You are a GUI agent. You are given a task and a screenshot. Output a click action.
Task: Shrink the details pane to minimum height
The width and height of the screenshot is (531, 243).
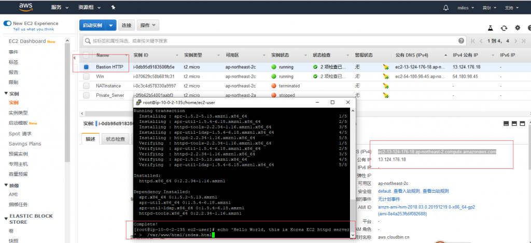[506, 123]
